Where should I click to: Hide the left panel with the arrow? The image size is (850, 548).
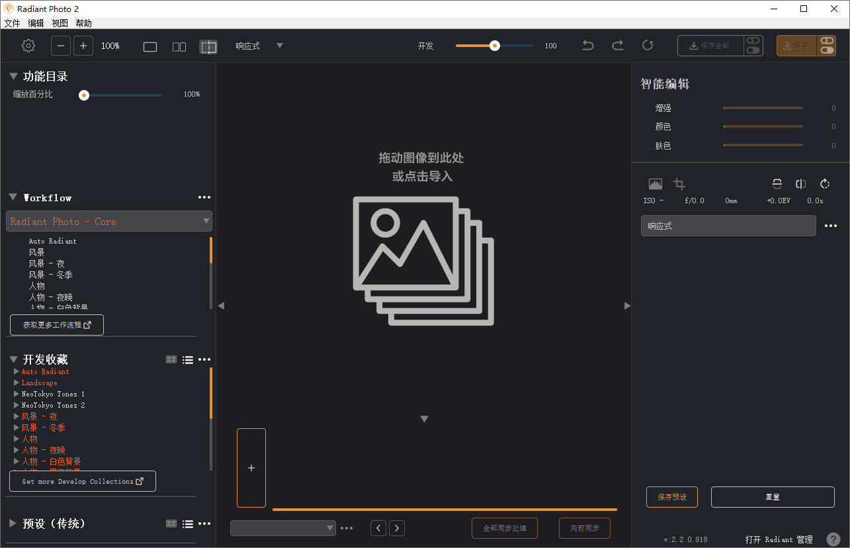[x=221, y=306]
